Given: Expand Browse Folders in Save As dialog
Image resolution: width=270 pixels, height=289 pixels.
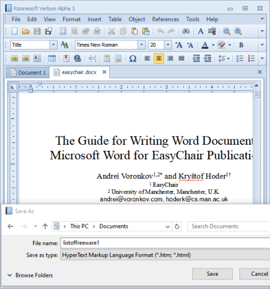Looking at the screenshot, I should coord(30,275).
